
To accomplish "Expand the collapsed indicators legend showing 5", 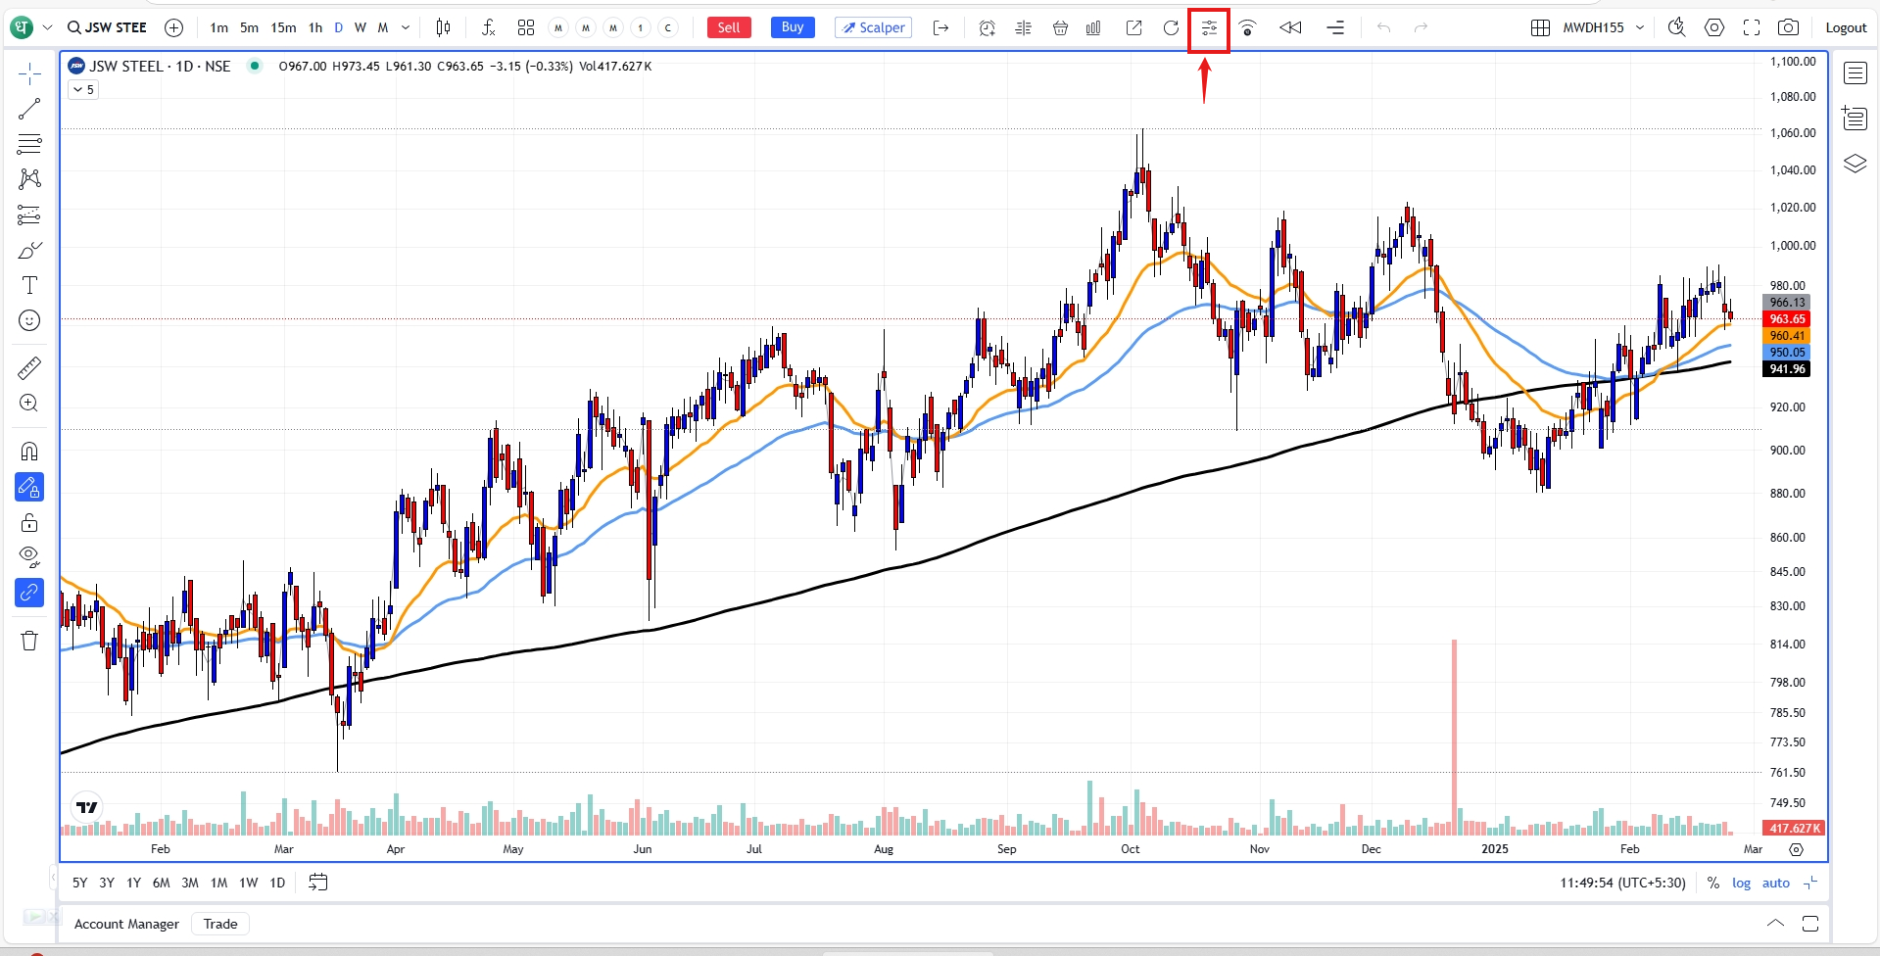I will [83, 89].
